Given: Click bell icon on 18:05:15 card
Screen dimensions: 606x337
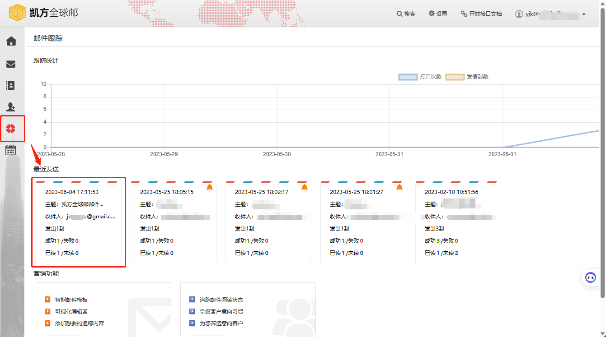Looking at the screenshot, I should click(x=210, y=187).
